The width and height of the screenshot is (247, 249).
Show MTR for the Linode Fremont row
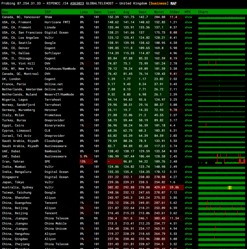[x=188, y=27]
